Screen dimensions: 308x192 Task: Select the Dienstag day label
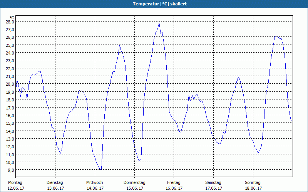[x=55, y=183]
